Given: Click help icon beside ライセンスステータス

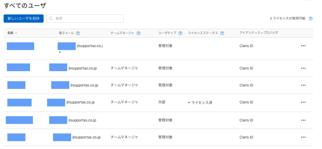Looking at the screenshot, I should click(x=222, y=33).
